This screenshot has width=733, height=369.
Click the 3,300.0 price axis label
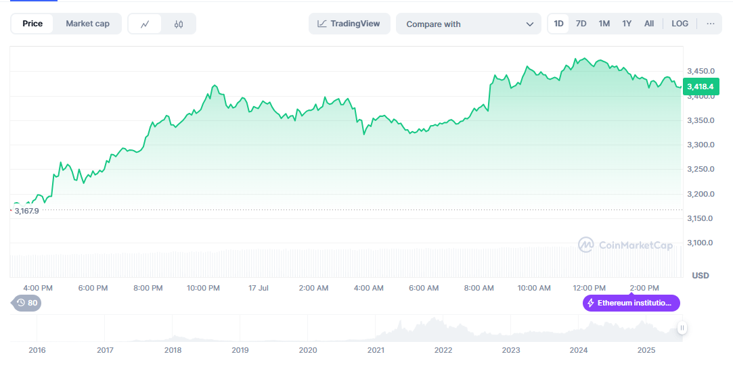(x=701, y=145)
